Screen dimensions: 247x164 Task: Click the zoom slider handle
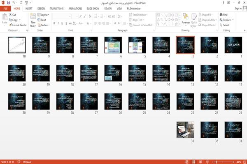pos(216,162)
